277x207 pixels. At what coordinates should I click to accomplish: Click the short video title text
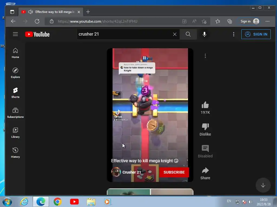[144, 161]
